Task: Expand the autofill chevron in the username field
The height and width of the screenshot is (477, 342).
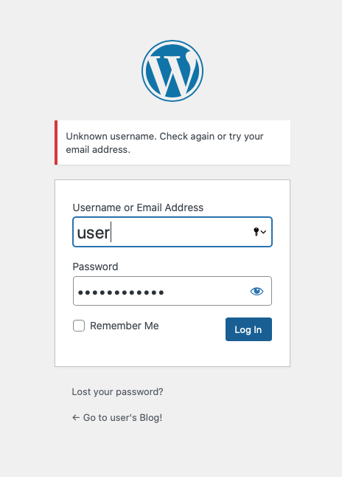Action: 263,232
